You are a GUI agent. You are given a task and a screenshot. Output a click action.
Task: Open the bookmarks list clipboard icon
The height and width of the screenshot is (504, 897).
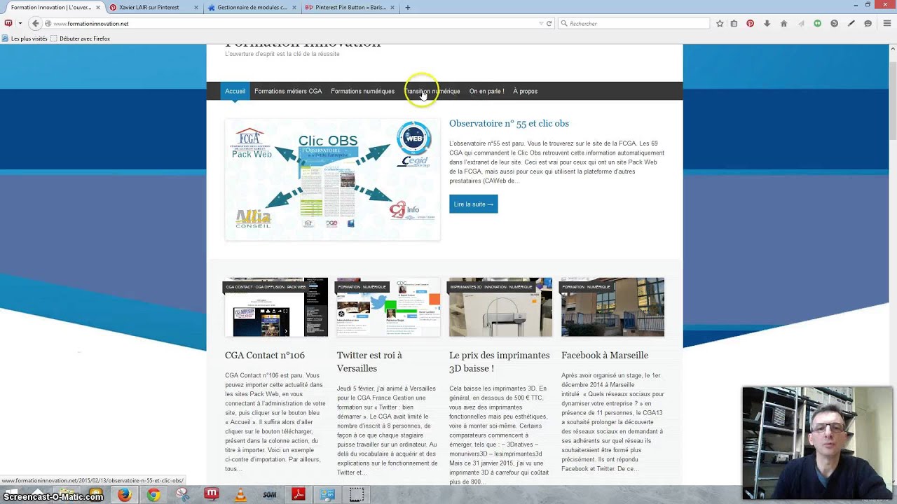pyautogui.click(x=734, y=24)
